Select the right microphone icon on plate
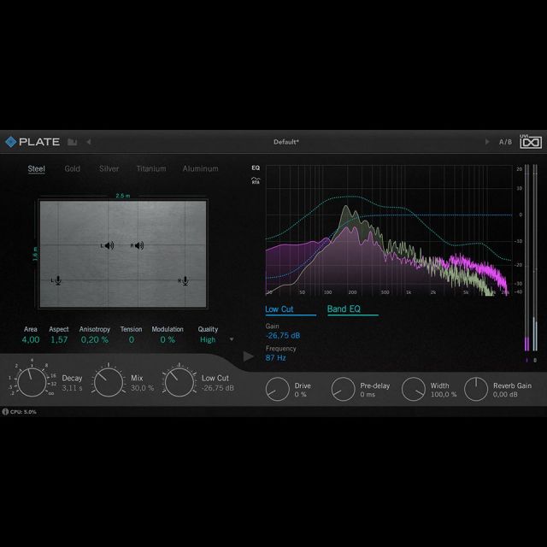Viewport: 547px width, 547px height. pos(182,280)
